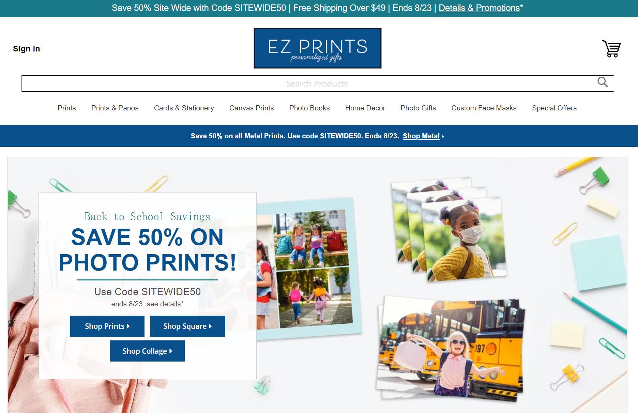Open Canvas Prints category
The height and width of the screenshot is (413, 638).
point(252,108)
